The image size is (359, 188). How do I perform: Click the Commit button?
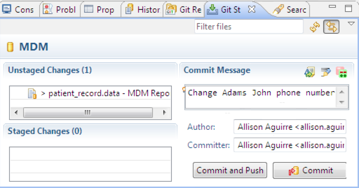coord(310,170)
